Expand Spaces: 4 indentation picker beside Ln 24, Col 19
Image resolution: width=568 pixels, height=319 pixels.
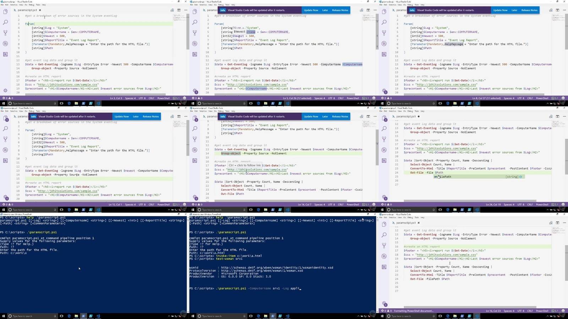point(508,204)
